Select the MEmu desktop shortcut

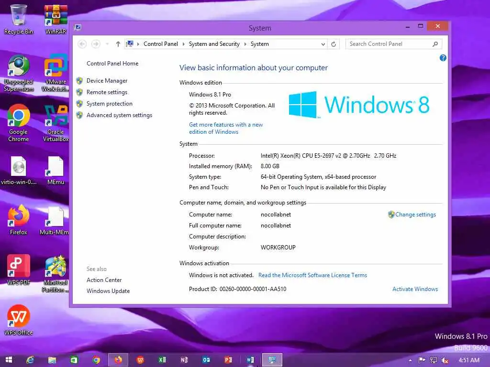pos(56,171)
